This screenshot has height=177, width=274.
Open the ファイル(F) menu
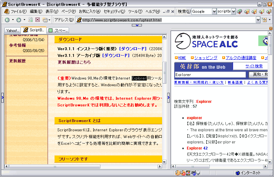pyautogui.click(x=19, y=12)
